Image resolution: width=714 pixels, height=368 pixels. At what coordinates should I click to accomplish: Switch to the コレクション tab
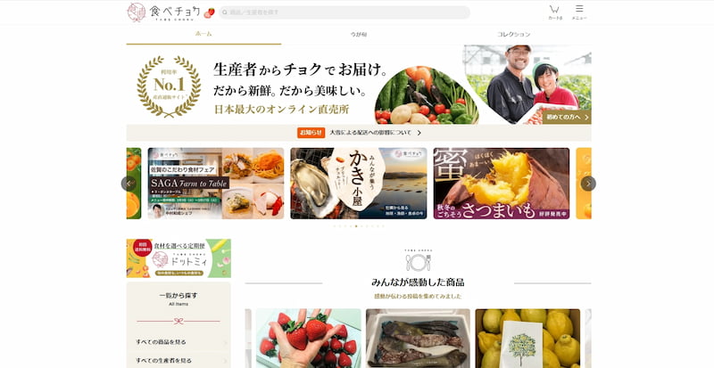[514, 34]
